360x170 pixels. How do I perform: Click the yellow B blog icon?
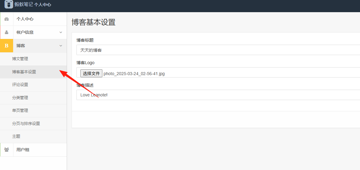(x=6, y=46)
